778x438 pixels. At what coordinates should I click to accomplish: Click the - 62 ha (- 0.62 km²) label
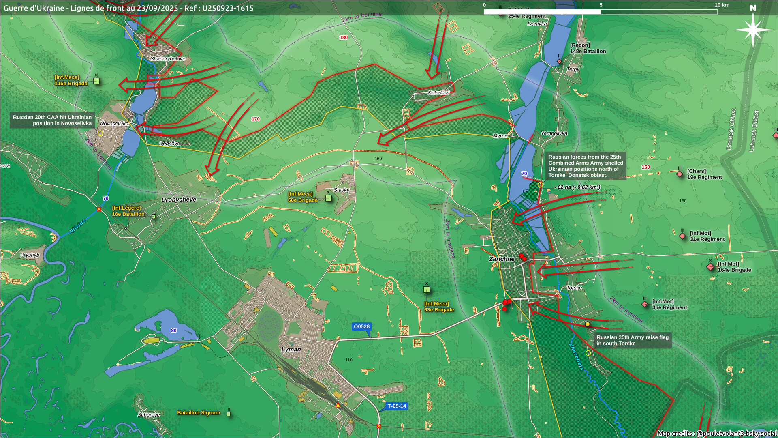click(x=577, y=187)
